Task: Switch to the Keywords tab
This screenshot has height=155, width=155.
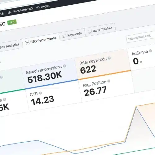Action: 72,35
